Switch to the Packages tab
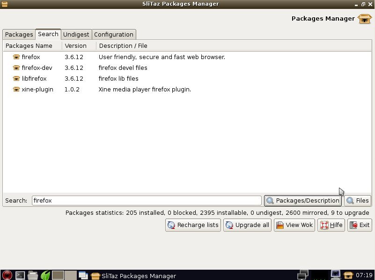This screenshot has width=375, height=280. pyautogui.click(x=19, y=35)
